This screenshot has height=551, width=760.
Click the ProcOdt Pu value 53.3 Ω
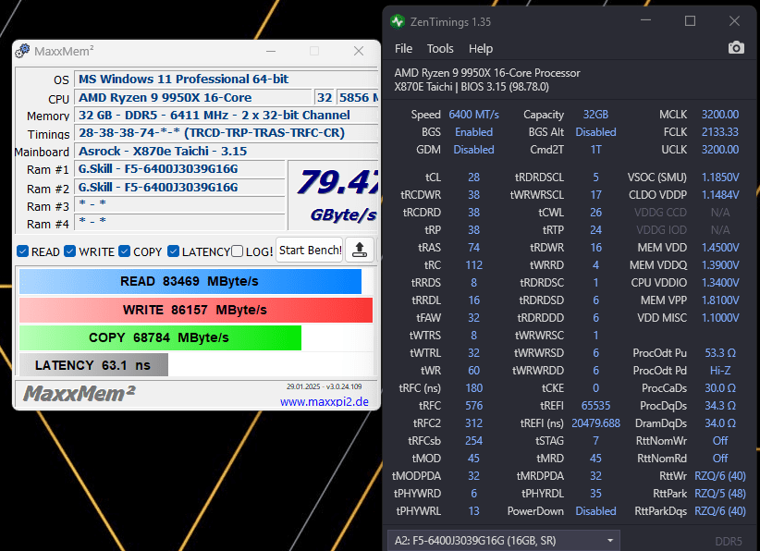pos(719,353)
